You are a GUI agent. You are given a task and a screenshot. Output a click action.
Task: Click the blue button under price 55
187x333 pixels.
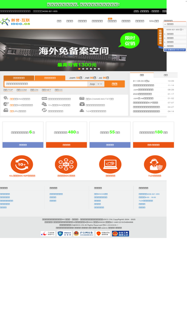(x=110, y=145)
